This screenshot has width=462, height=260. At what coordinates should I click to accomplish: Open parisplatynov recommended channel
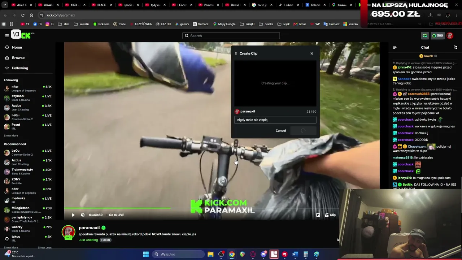(x=27, y=219)
